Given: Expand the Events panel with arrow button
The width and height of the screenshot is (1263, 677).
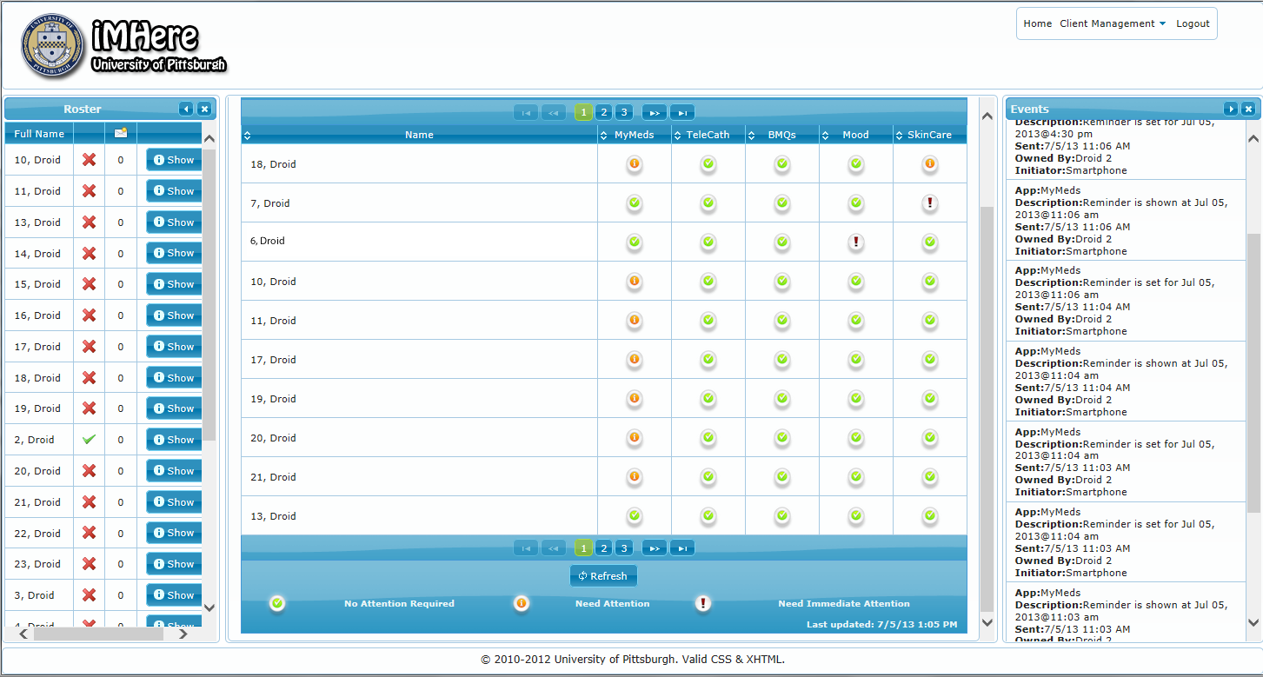Looking at the screenshot, I should pyautogui.click(x=1230, y=109).
